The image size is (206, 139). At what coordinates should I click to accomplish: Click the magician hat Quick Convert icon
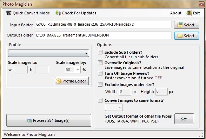pyautogui.click(x=9, y=13)
